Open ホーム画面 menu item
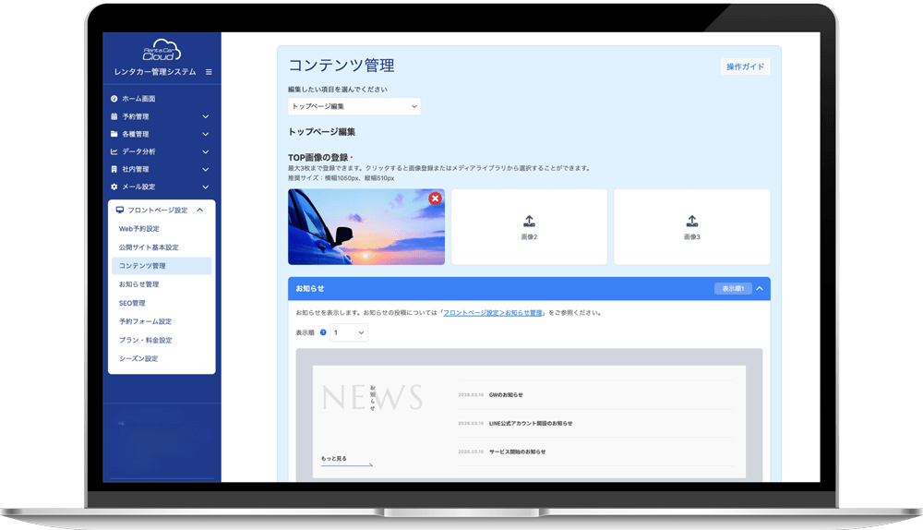923x530 pixels. tap(138, 99)
